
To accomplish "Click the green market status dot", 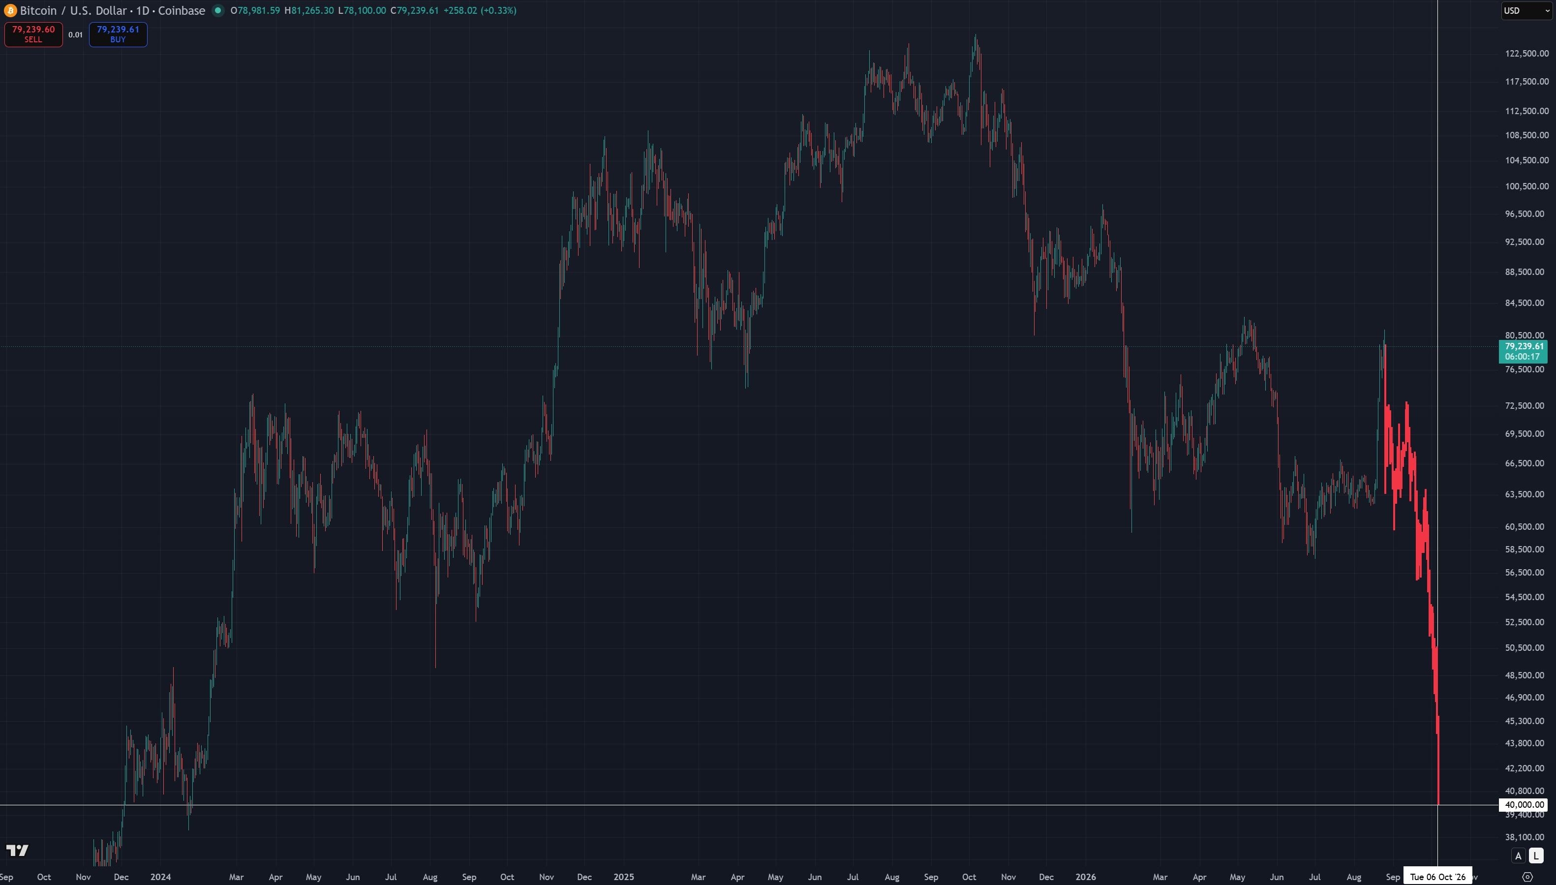I will click(217, 10).
